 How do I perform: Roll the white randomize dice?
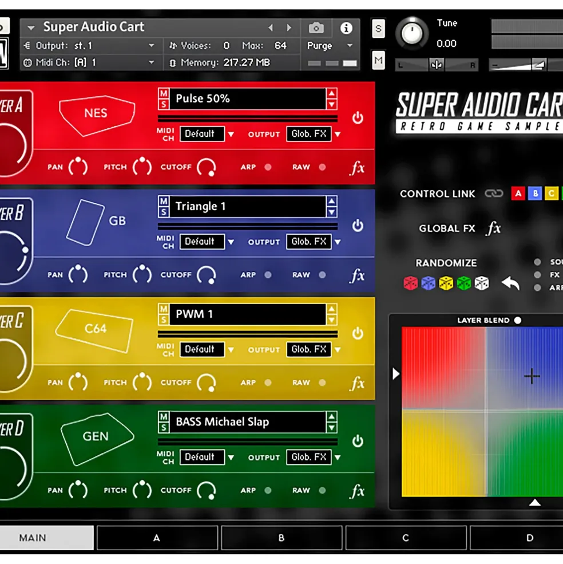(481, 283)
